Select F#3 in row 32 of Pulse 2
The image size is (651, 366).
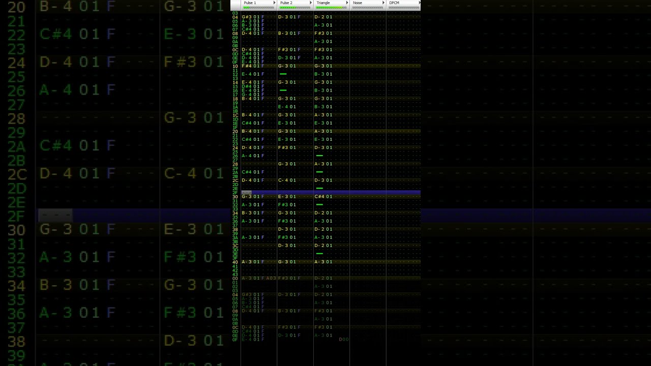(x=283, y=205)
